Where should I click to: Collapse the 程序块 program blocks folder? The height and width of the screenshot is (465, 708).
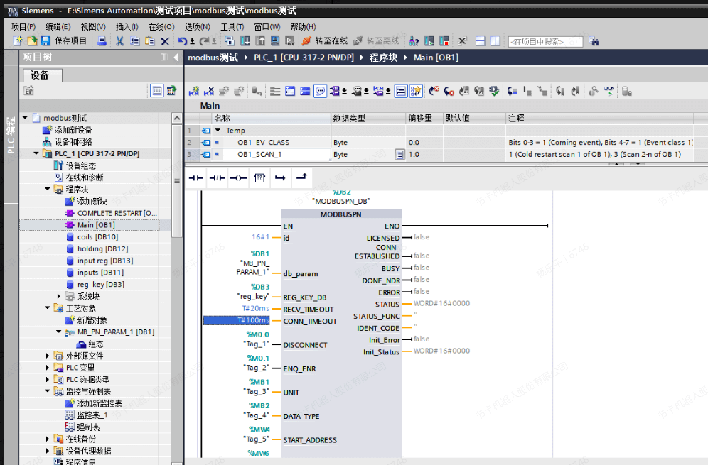coord(48,190)
